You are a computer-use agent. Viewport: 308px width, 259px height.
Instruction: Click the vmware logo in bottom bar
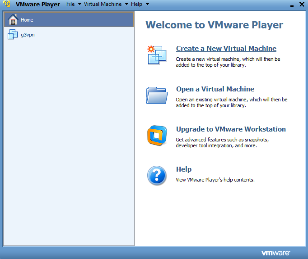[275, 253]
